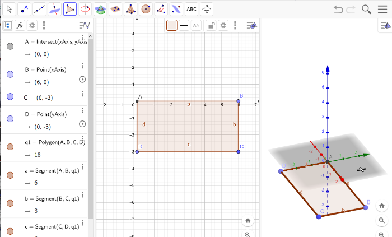
Task: Select the Plane through three points tool
Action: tap(115, 10)
